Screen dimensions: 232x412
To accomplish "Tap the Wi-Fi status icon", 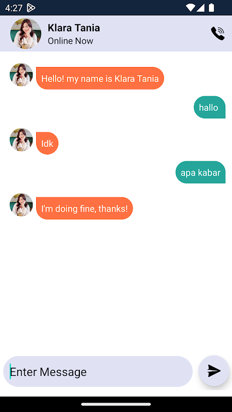I will [190, 8].
